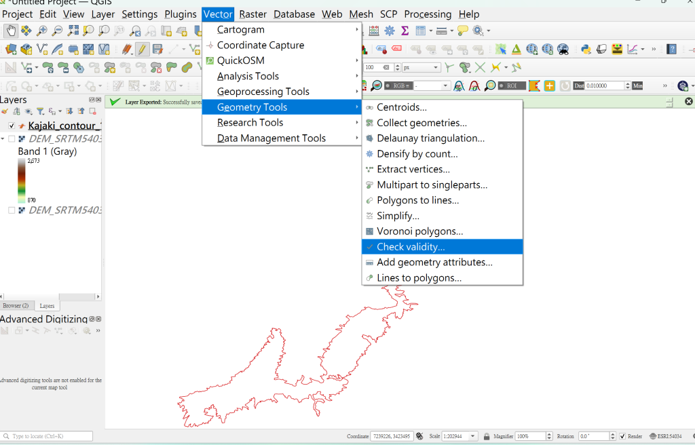Viewport: 695px width, 445px height.
Task: Increase the Magnifier spinner value
Action: click(x=550, y=434)
